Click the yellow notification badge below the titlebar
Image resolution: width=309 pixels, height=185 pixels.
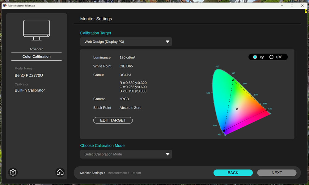pyautogui.click(x=305, y=11)
